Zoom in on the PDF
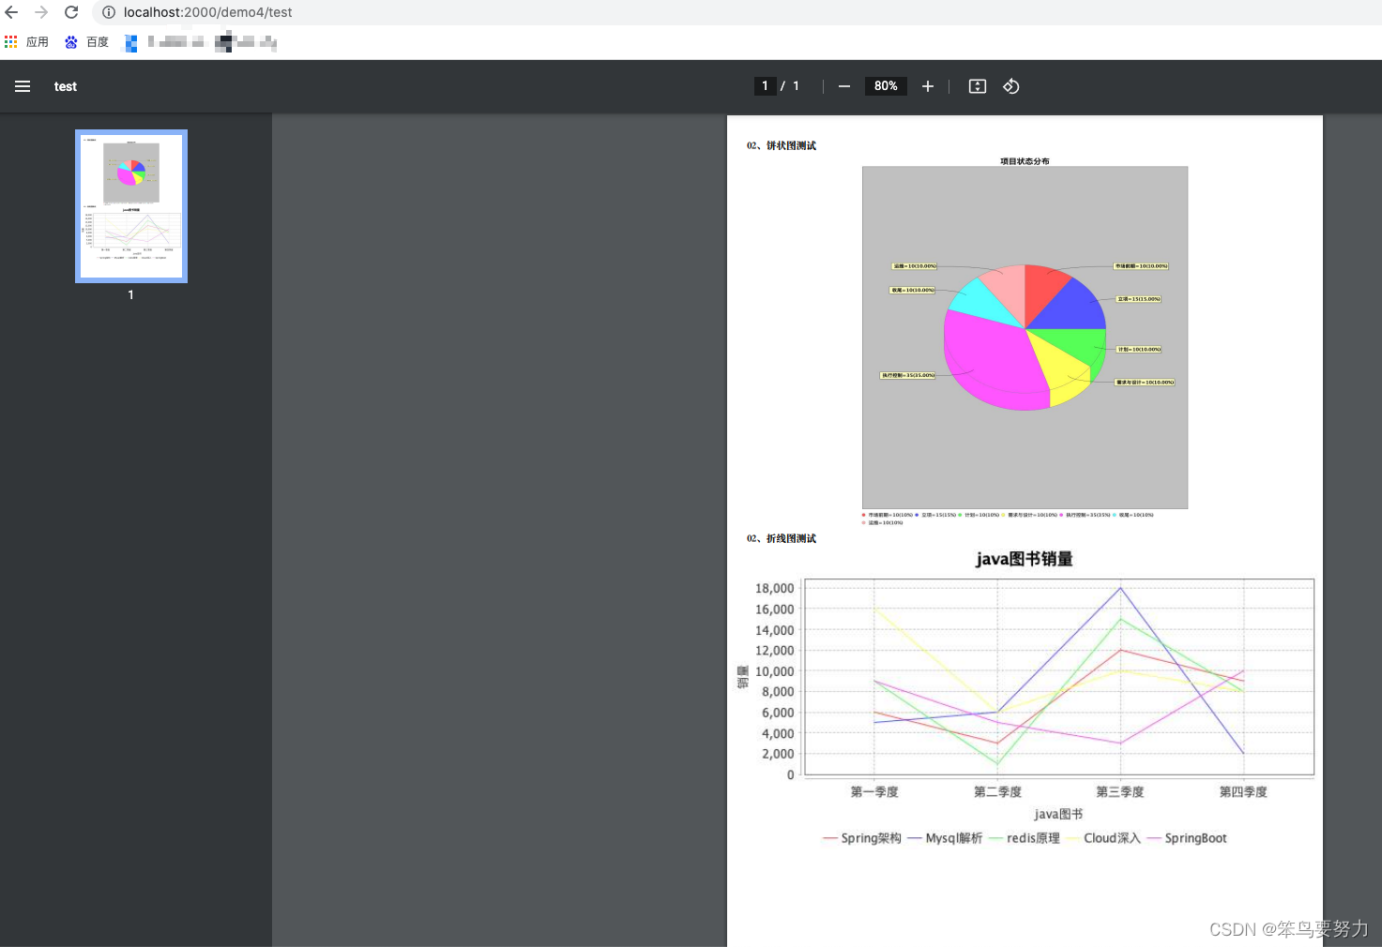 tap(928, 86)
